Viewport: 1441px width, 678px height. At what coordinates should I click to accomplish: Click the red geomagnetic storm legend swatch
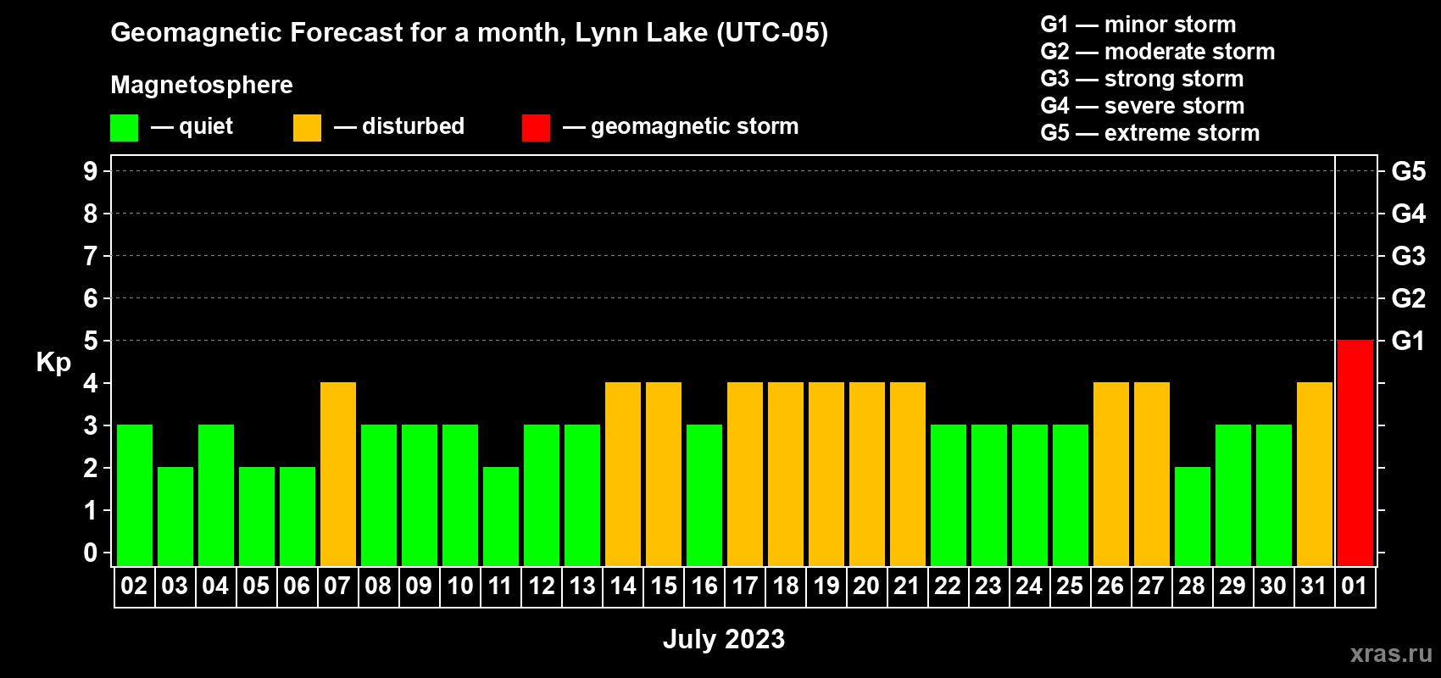(x=536, y=128)
